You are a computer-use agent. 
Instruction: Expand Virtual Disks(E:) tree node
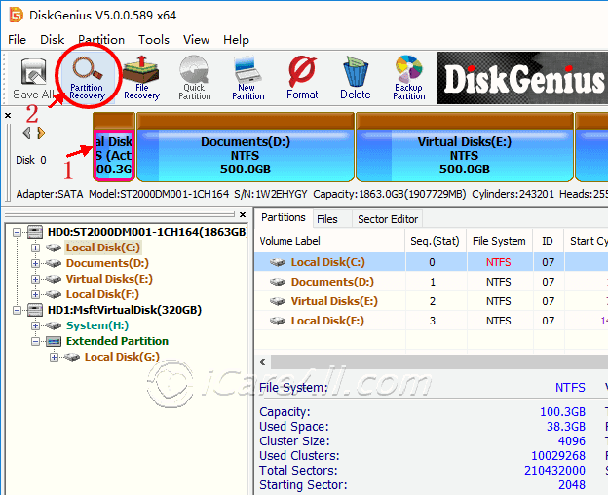coord(35,279)
